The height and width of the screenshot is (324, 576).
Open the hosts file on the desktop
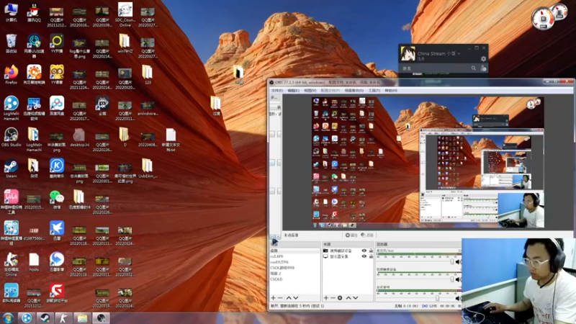pos(34,262)
